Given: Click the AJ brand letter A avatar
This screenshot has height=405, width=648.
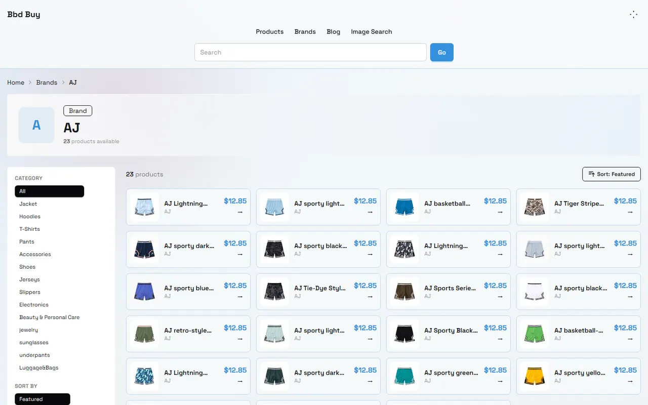Looking at the screenshot, I should click(x=36, y=125).
